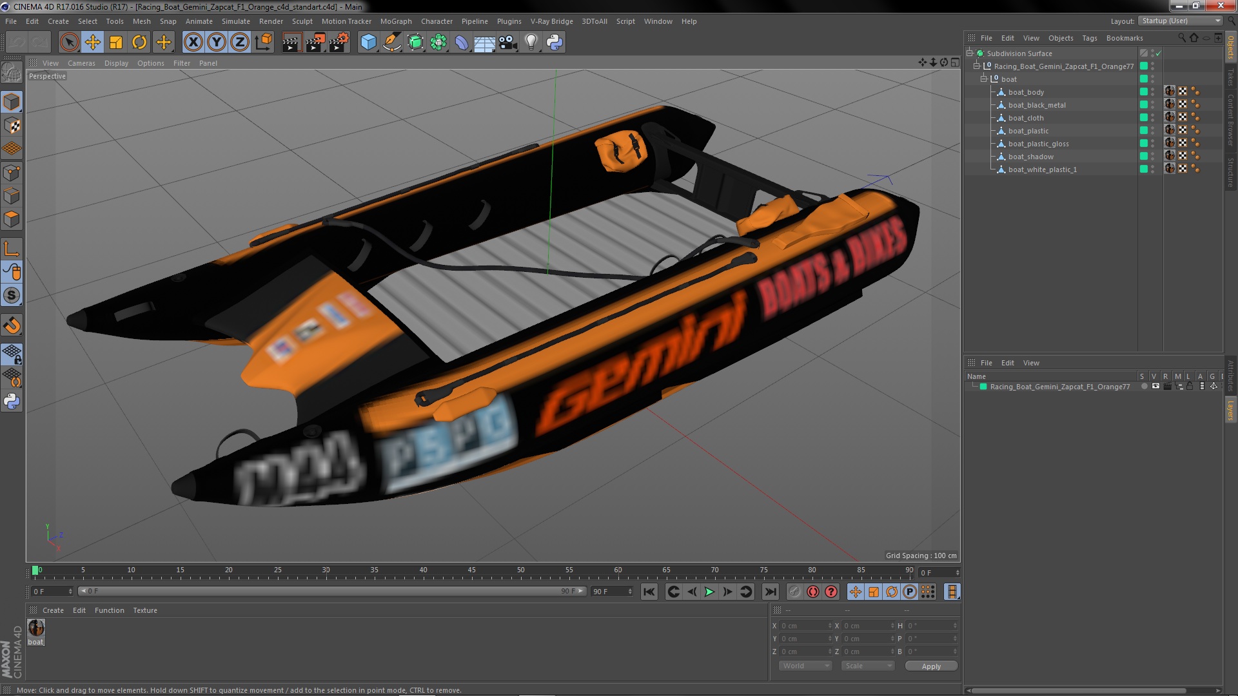Open the MoGraph menu
This screenshot has height=696, width=1238.
coord(396,21)
